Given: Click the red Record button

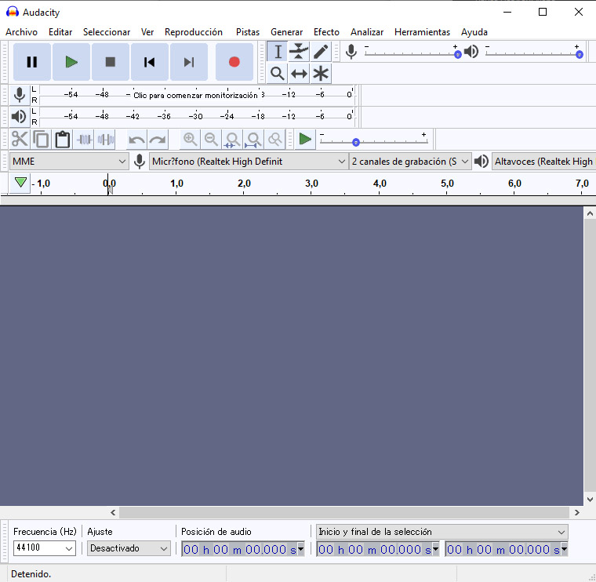Looking at the screenshot, I should [234, 62].
